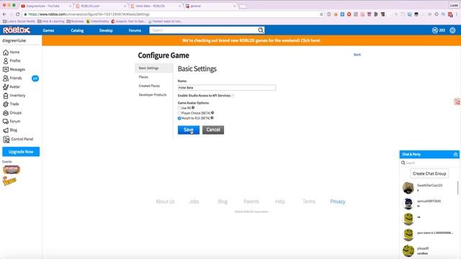Screen dimensions: 461x259
Task: Click the Avatar sidebar icon
Action: 6,87
